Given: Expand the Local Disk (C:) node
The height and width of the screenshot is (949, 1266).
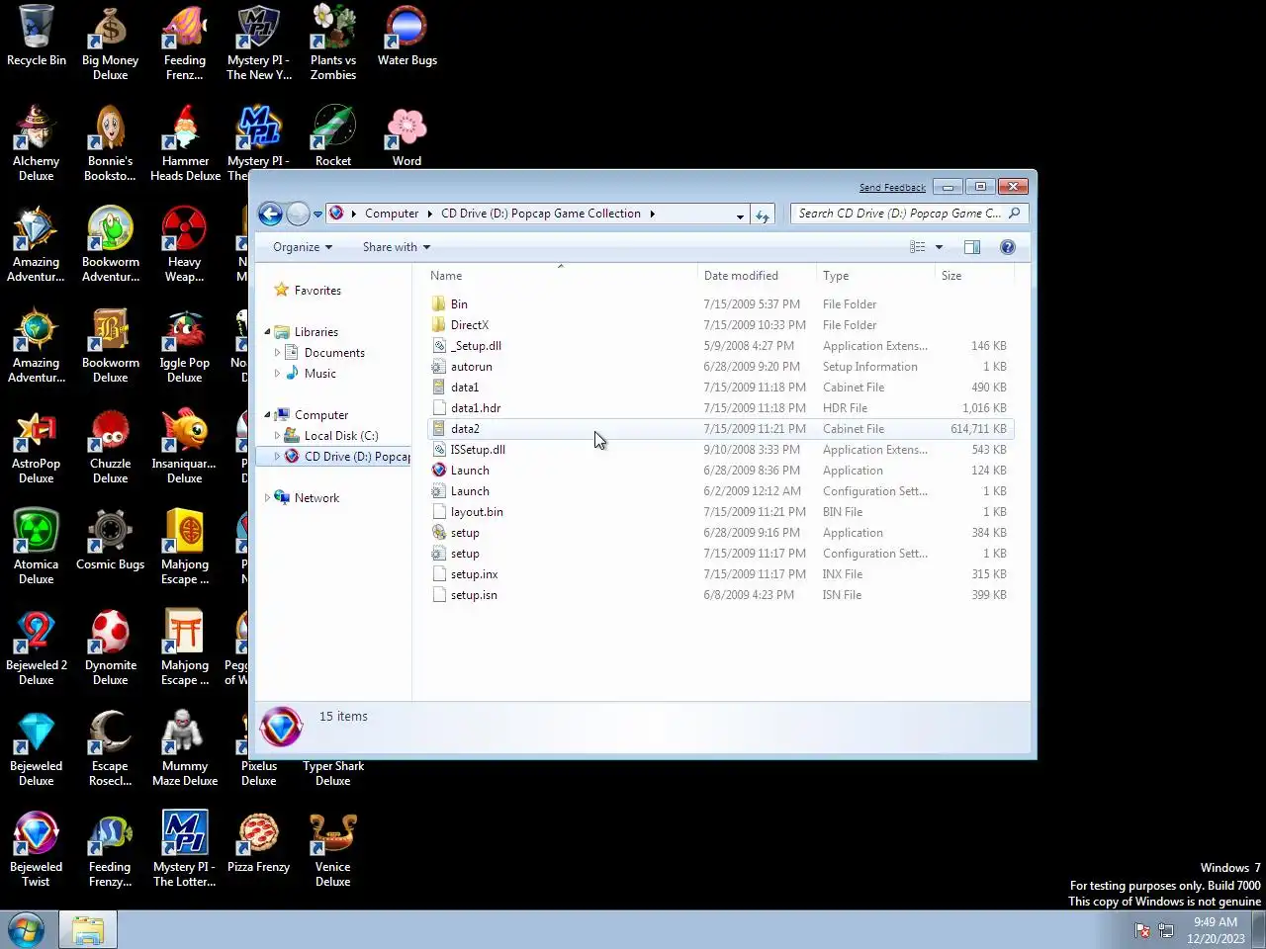Looking at the screenshot, I should click(277, 436).
